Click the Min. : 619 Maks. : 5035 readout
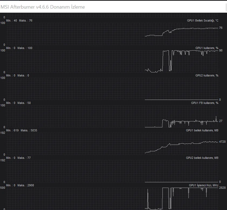Viewport: 227px width, 210px height. pyautogui.click(x=22, y=130)
